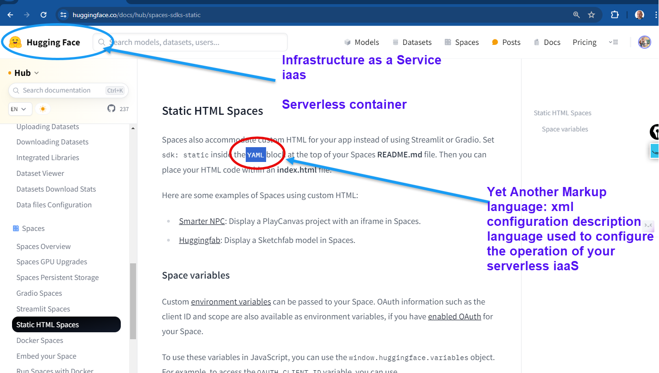
Task: View site information icon beside URL
Action: (64, 15)
